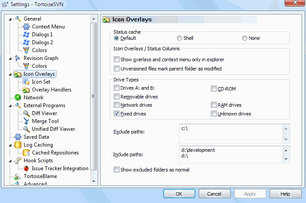Image resolution: width=306 pixels, height=203 pixels.
Task: Click the General wrench icon in tree
Action: coord(18,19)
